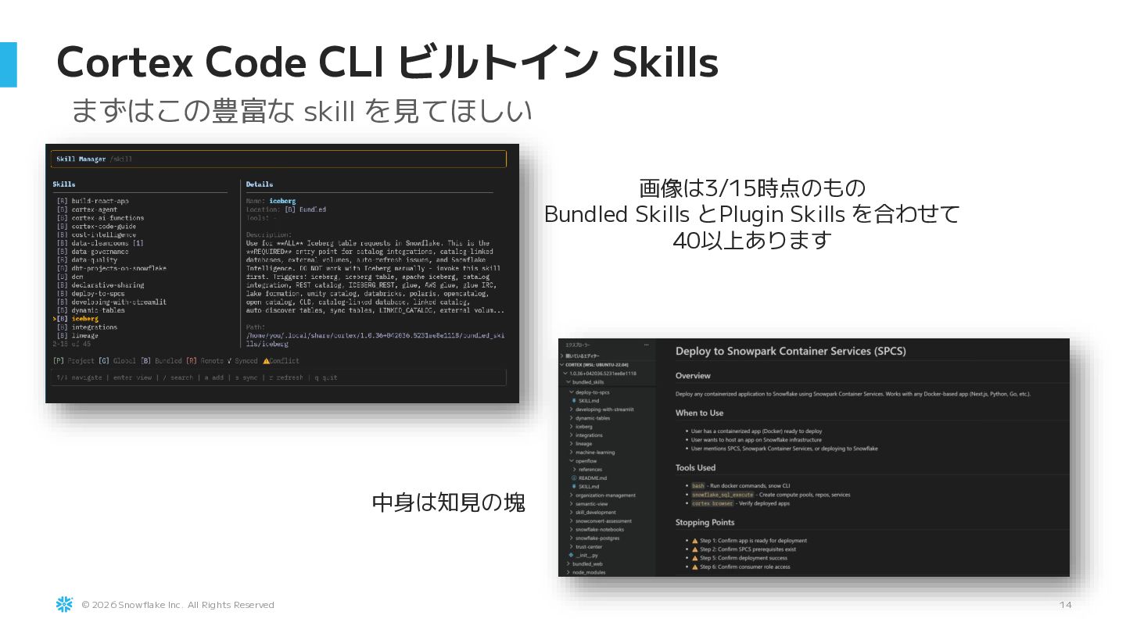Expand the iceberg folder in the explorer tree

point(571,427)
